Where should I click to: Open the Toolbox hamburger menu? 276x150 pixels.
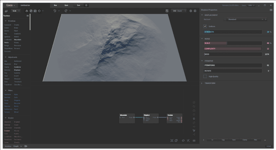pos(28,16)
